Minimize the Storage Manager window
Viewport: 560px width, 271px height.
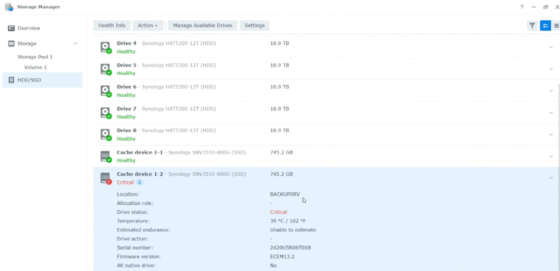pyautogui.click(x=534, y=7)
